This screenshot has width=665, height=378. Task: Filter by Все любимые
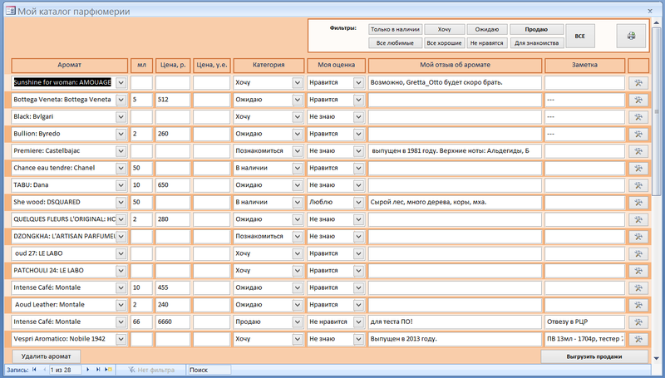click(395, 43)
